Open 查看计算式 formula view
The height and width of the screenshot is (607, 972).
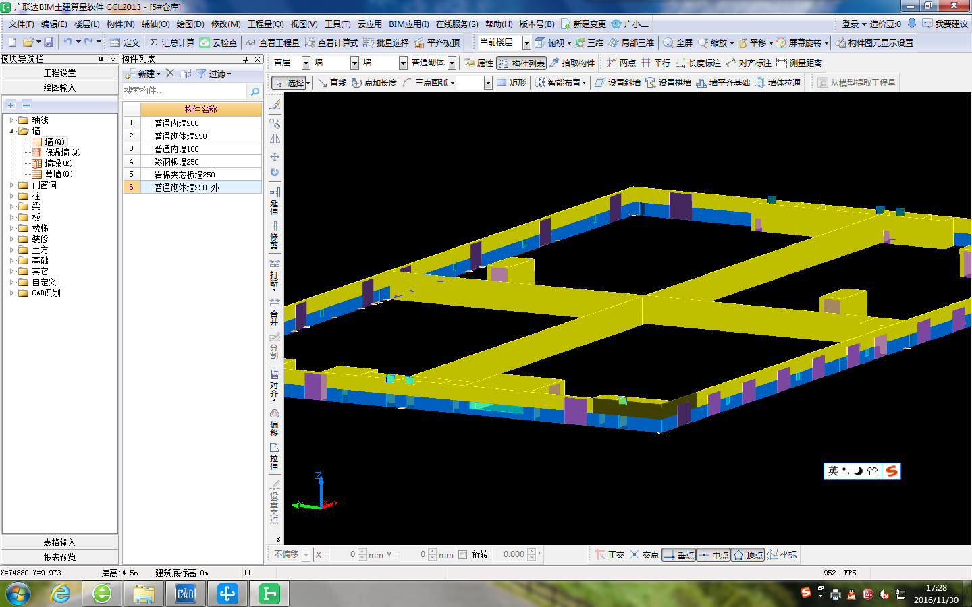pos(331,42)
